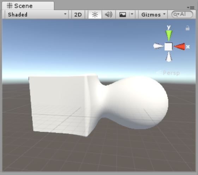
Task: Click the red X axis cone
Action: 179,47
